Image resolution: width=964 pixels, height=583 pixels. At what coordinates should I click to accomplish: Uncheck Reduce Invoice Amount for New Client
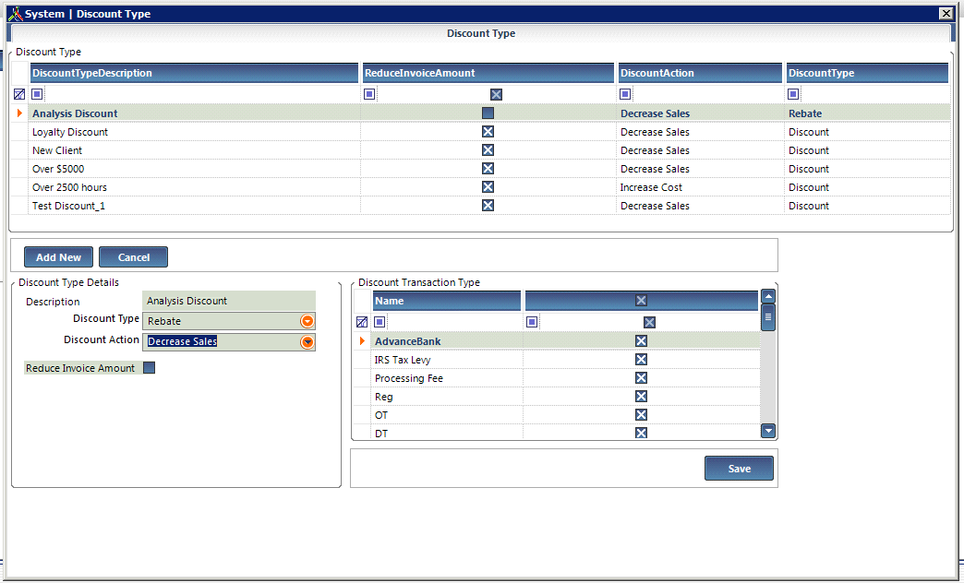pos(488,149)
